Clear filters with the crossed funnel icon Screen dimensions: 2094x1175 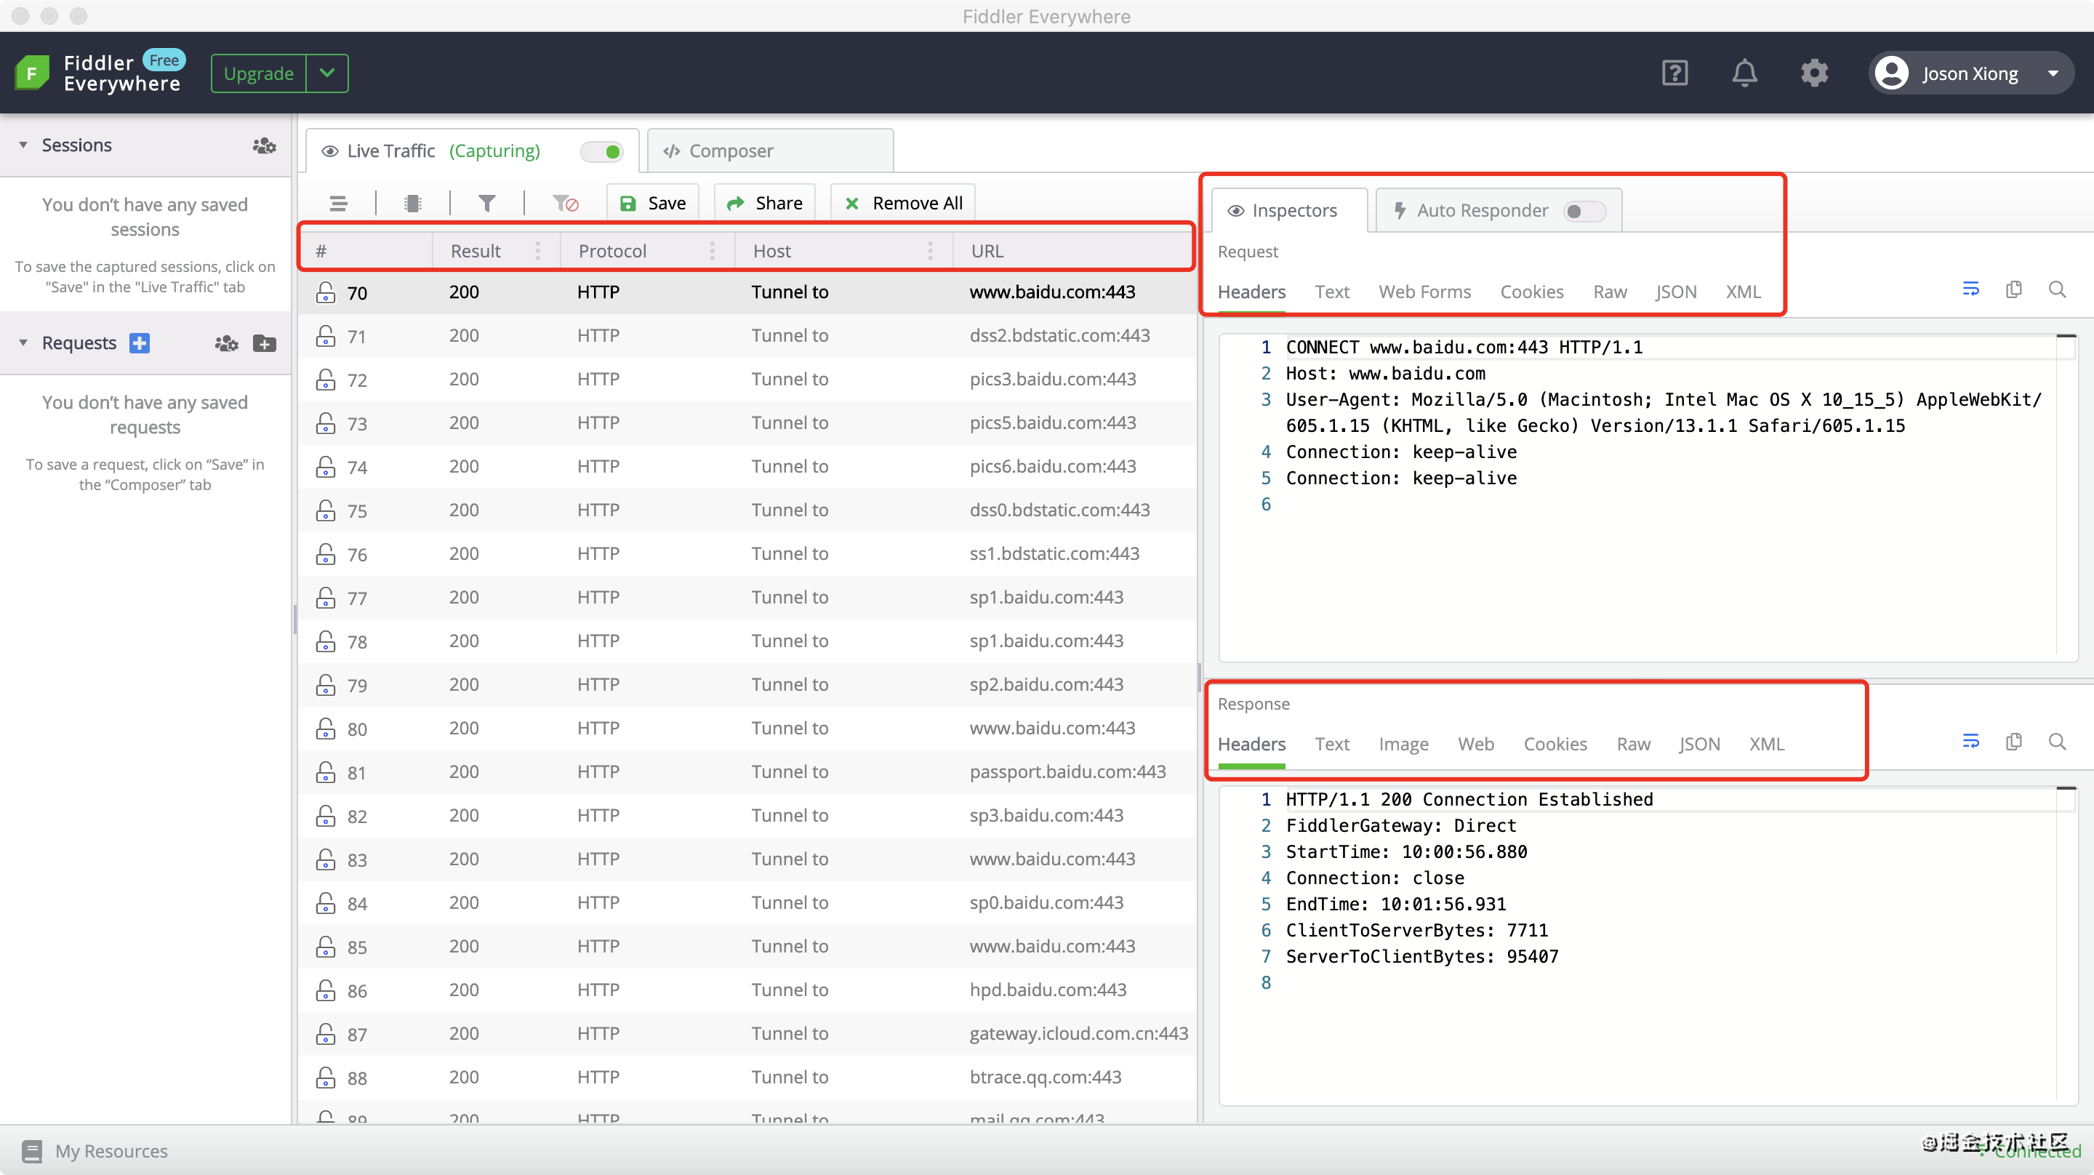[565, 204]
